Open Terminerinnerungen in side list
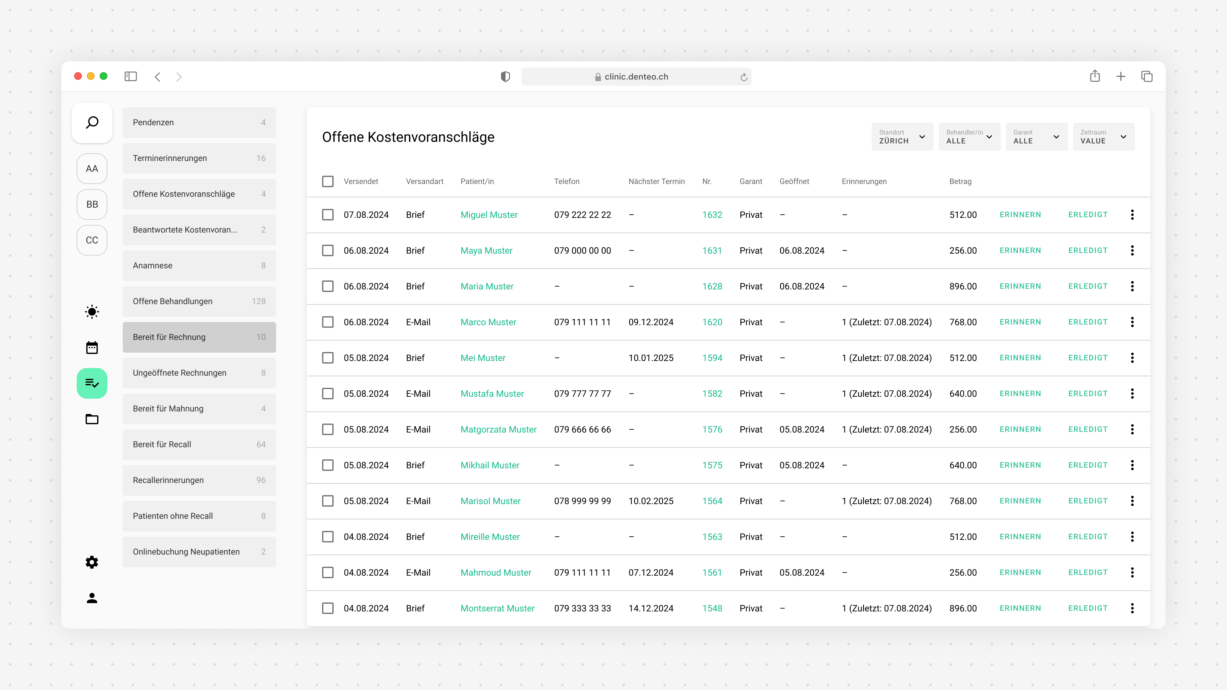1227x690 pixels. point(199,158)
